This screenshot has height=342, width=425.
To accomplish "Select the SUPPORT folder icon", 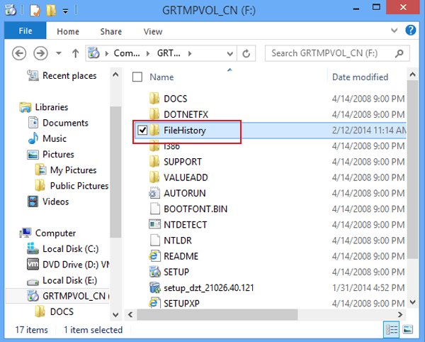I will click(x=154, y=161).
